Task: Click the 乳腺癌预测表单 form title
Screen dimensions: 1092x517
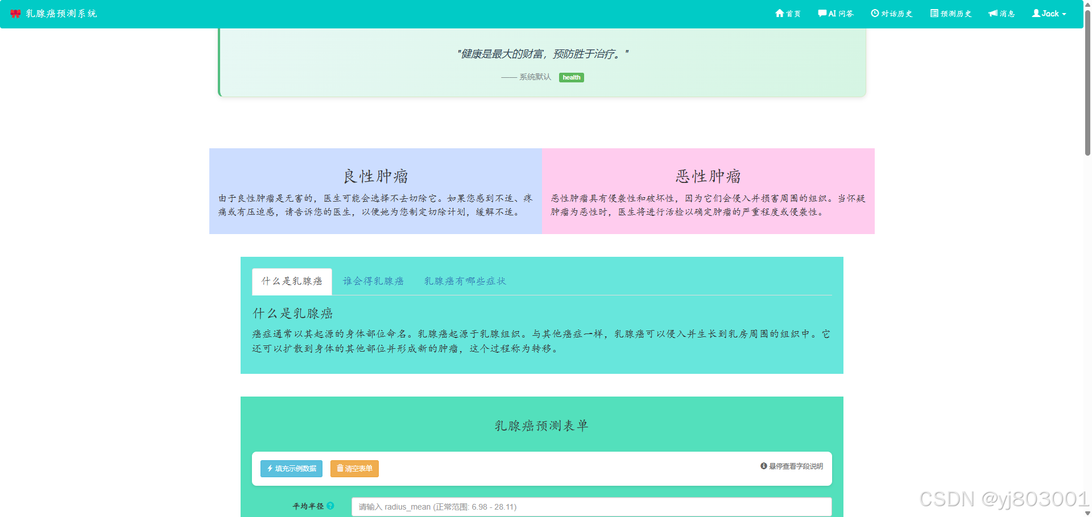Action: coord(541,426)
